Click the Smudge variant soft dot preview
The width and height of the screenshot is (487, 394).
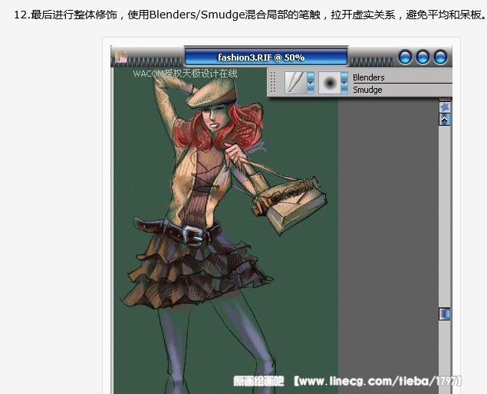pos(330,83)
